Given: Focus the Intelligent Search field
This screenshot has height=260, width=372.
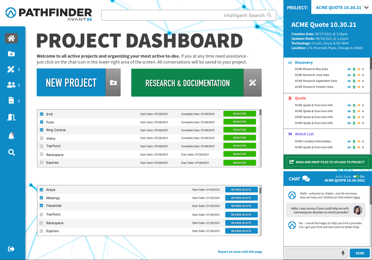Looking at the screenshot, I should pyautogui.click(x=189, y=15).
